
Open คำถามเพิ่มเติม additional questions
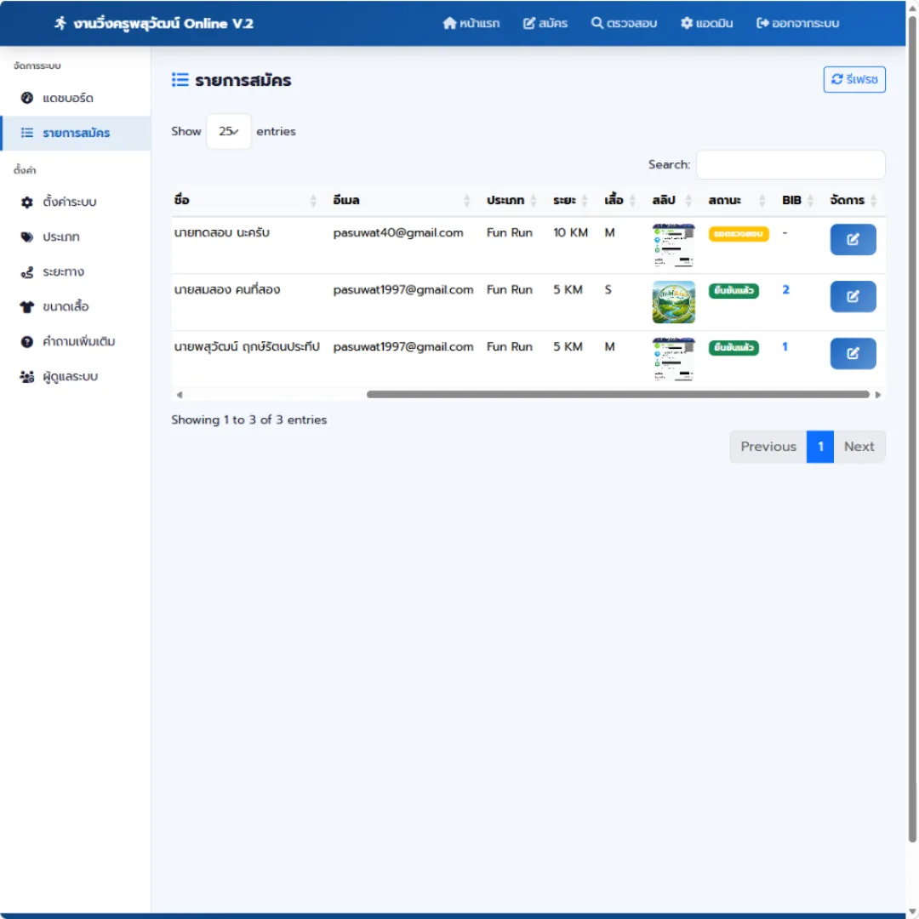click(76, 342)
